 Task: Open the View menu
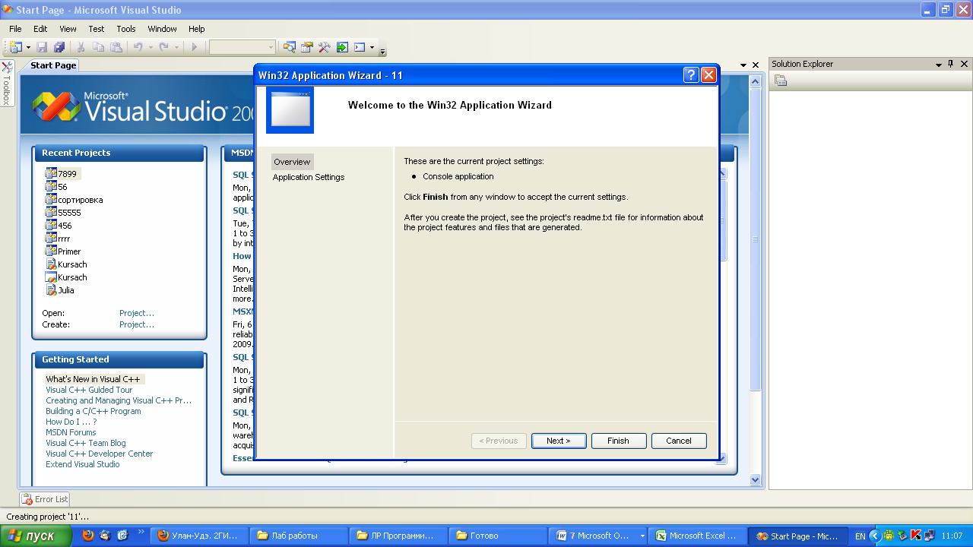[x=68, y=29]
